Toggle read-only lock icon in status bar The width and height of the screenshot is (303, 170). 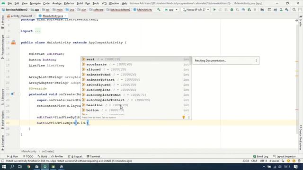283,161
